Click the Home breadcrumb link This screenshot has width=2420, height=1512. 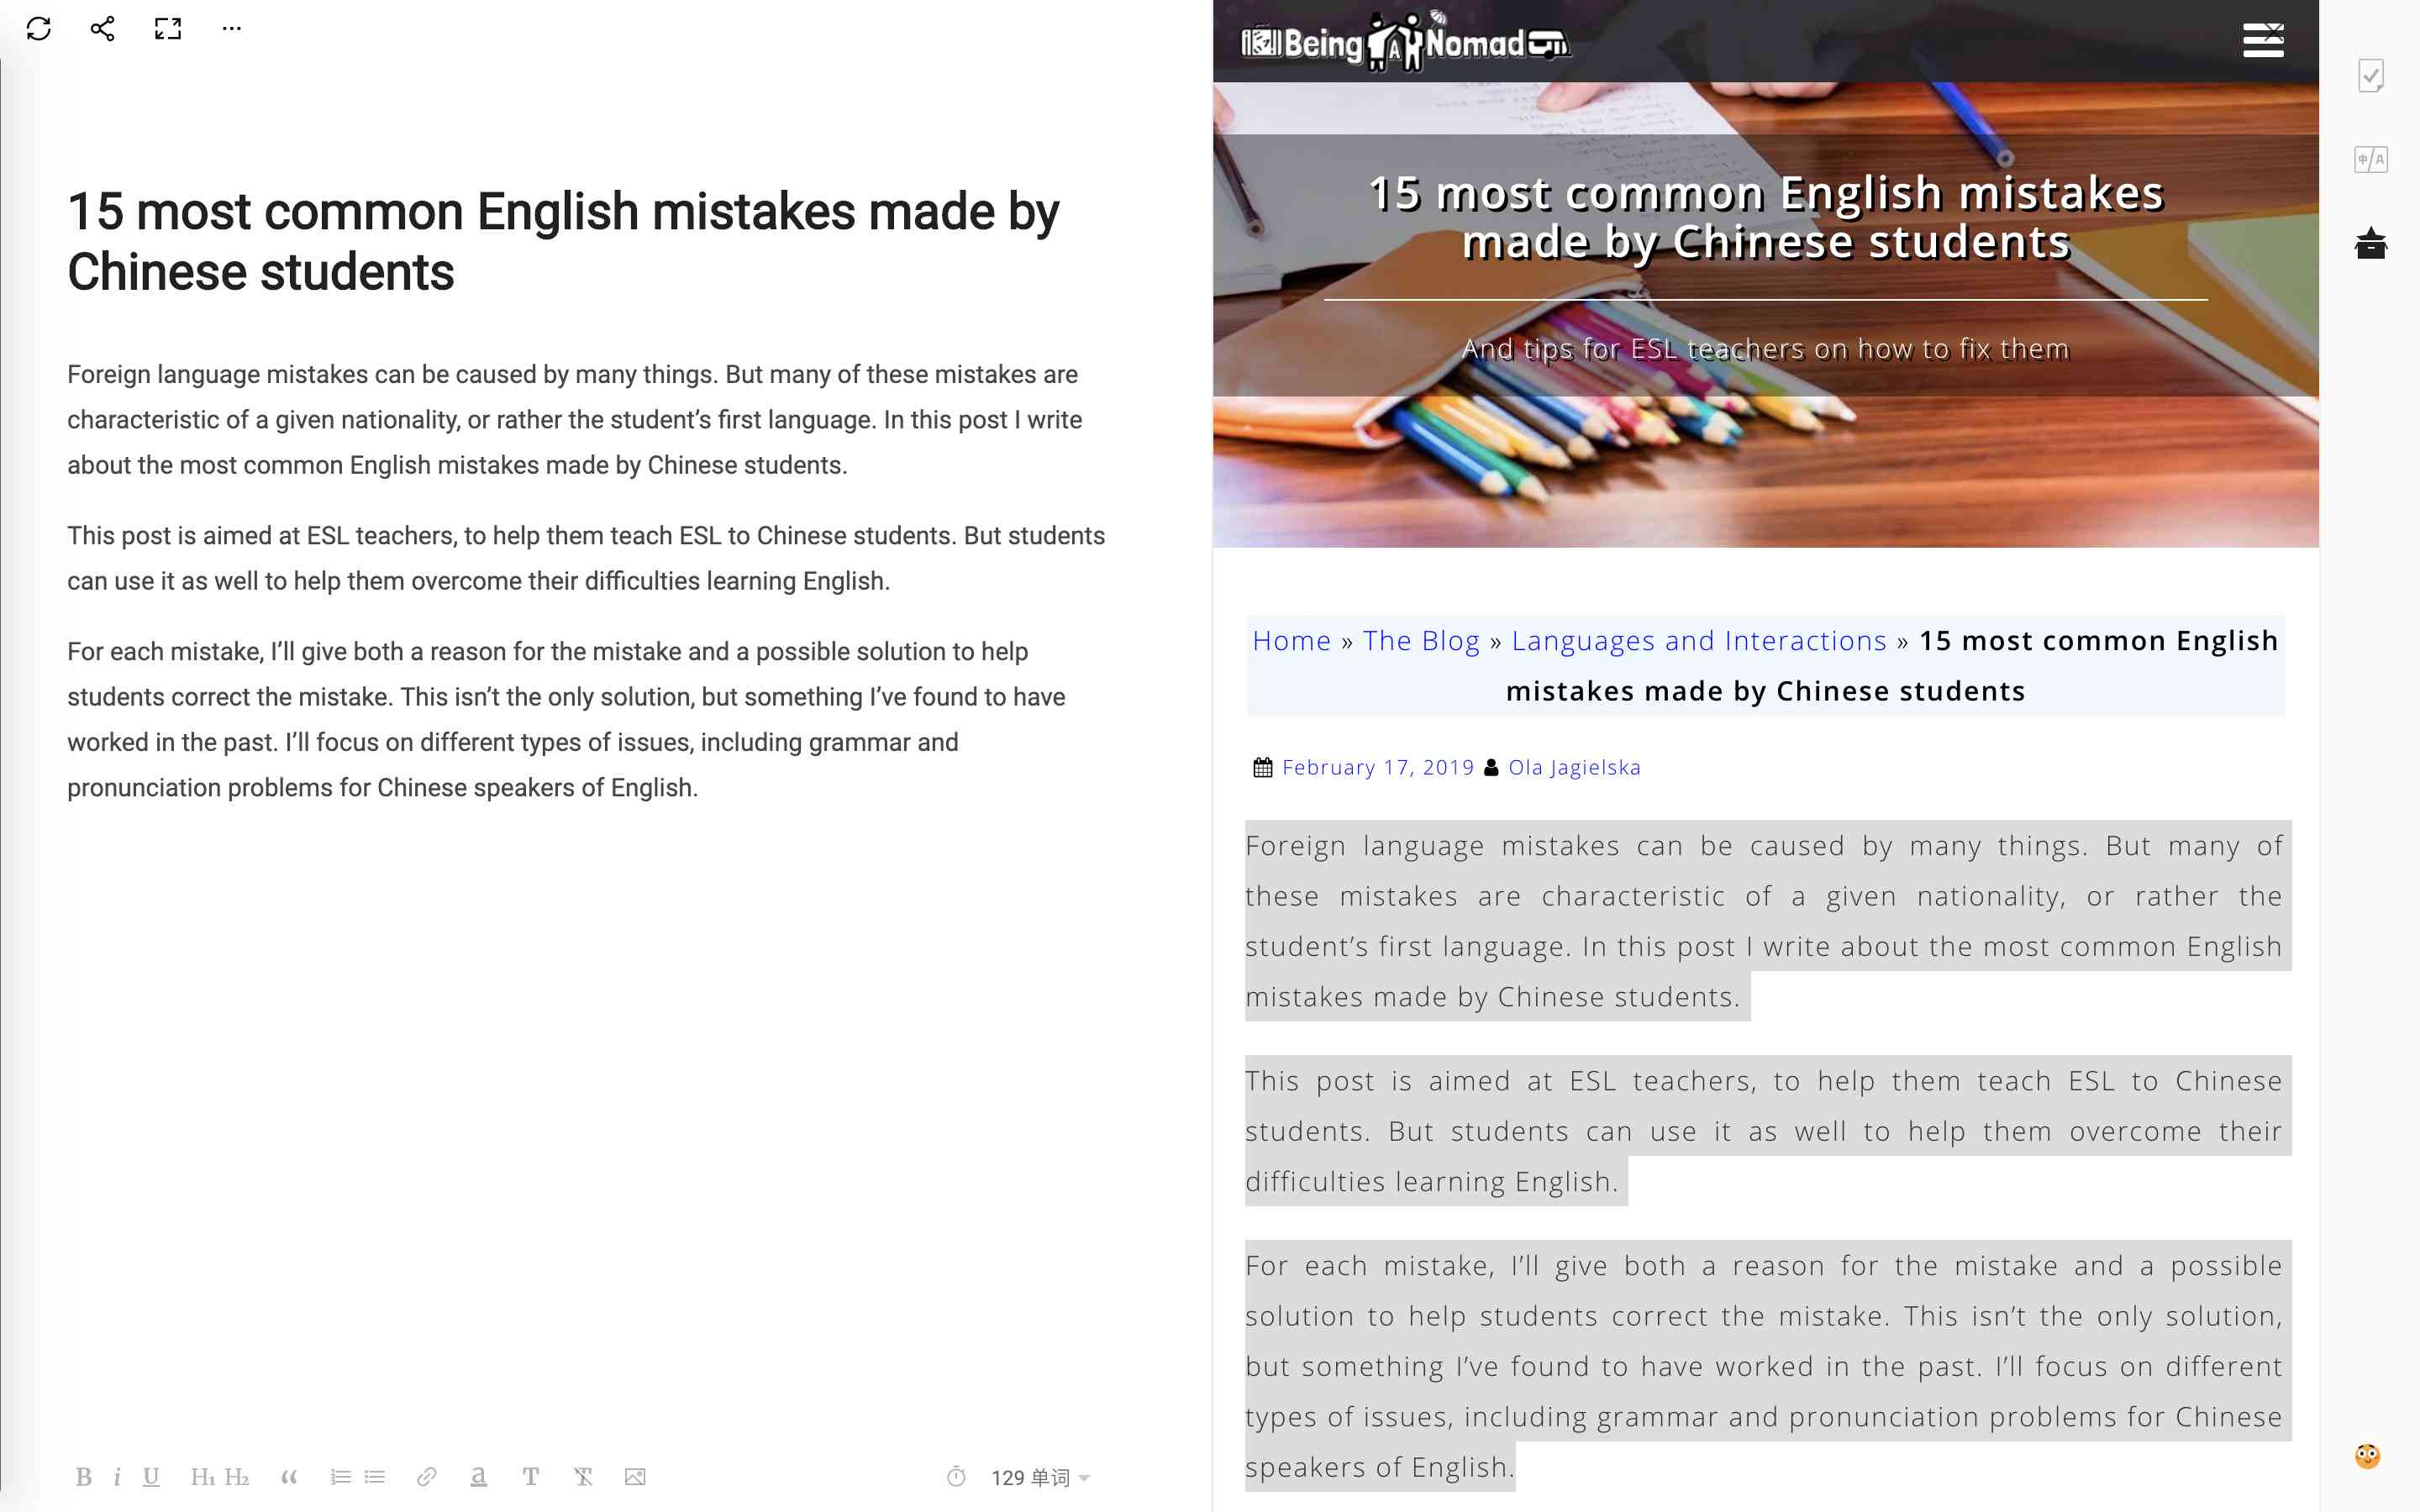[x=1291, y=639]
